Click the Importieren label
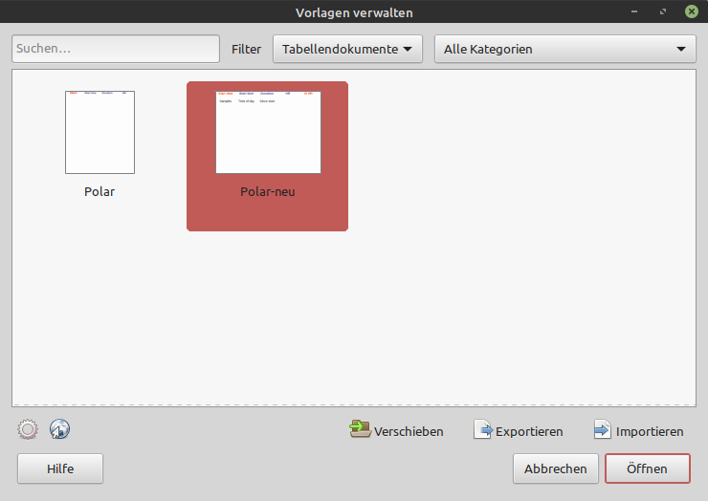 tap(650, 431)
